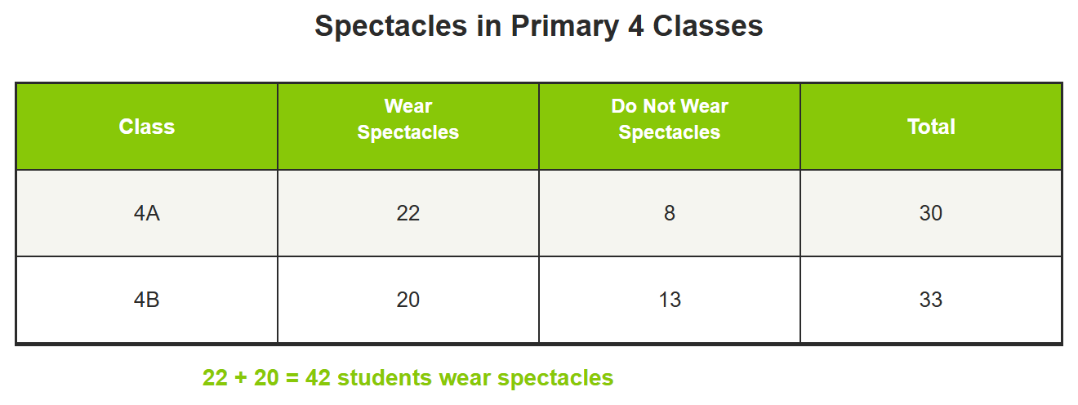Select the Wear Spectacles column header
This screenshot has height=405, width=1078.
408,127
